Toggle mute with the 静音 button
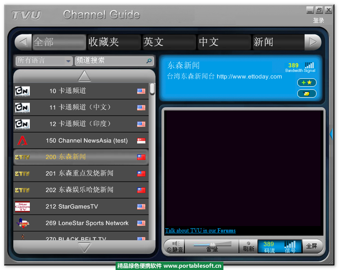 [x=174, y=246]
